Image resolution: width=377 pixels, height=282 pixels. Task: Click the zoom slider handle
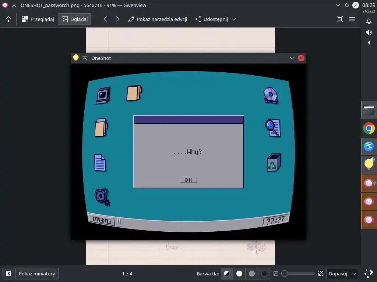pyautogui.click(x=285, y=274)
